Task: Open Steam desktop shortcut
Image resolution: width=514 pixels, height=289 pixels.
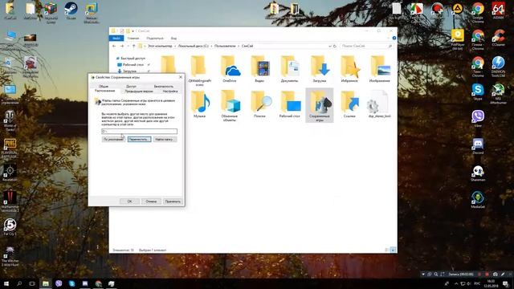Action: point(71,10)
